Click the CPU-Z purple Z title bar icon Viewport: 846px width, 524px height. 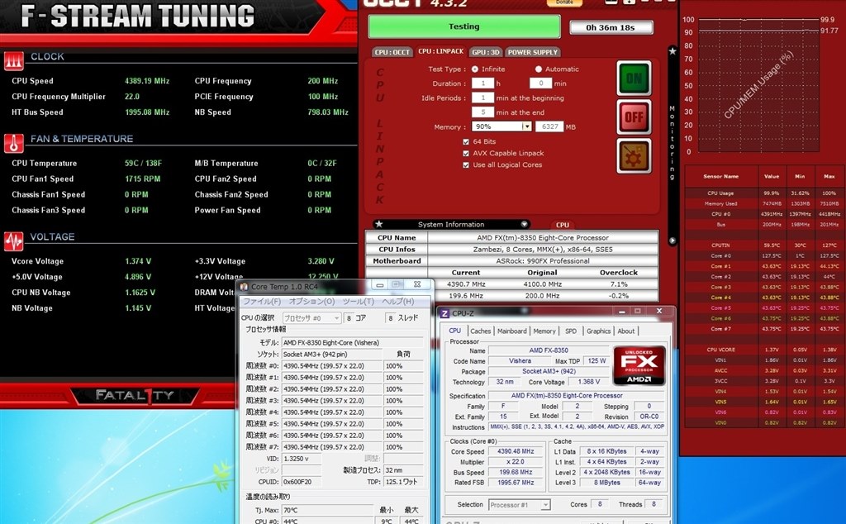444,313
